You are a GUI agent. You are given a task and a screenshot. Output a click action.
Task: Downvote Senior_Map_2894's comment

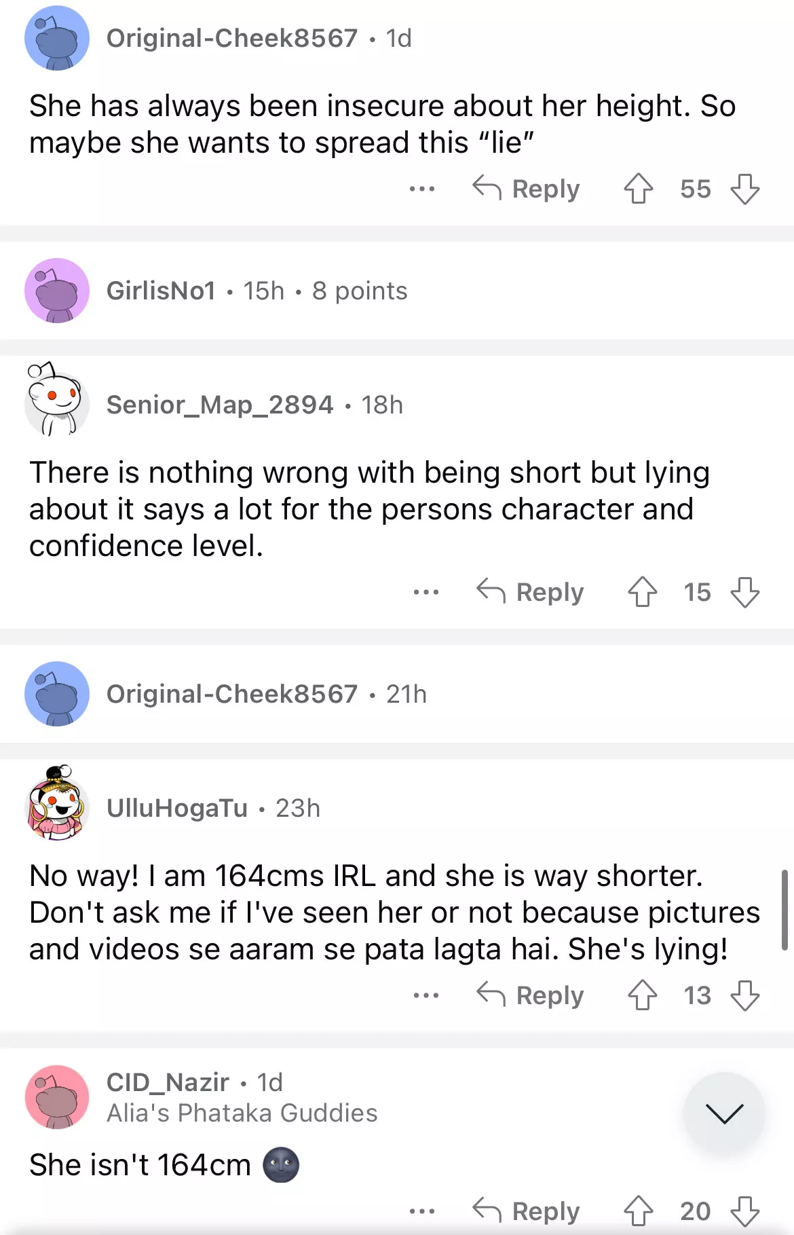(x=744, y=592)
